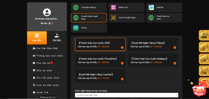Click the ZaloPay logo icon
Viewport: 209px width, 99px height.
click(x=151, y=8)
